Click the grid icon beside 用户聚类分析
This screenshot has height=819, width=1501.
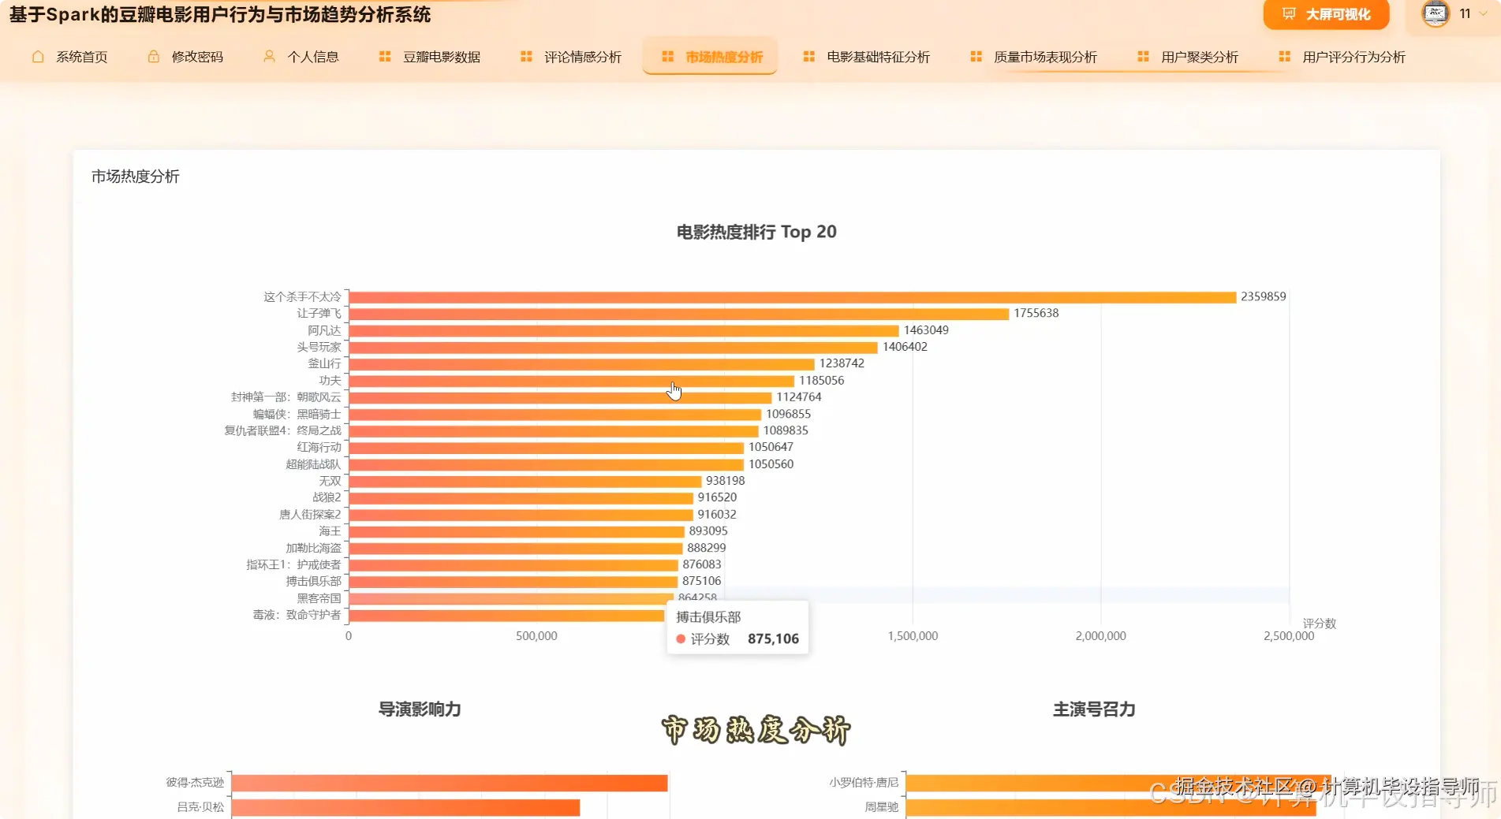pyautogui.click(x=1143, y=57)
